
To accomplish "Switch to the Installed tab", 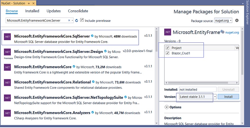I will click(x=32, y=11).
